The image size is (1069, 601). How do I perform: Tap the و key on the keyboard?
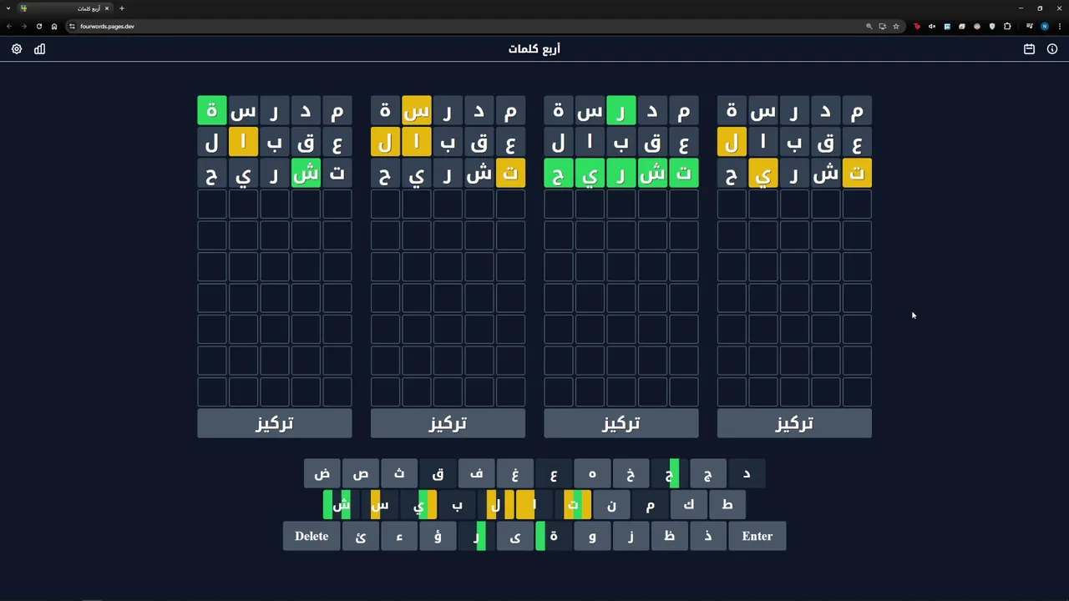pyautogui.click(x=592, y=536)
